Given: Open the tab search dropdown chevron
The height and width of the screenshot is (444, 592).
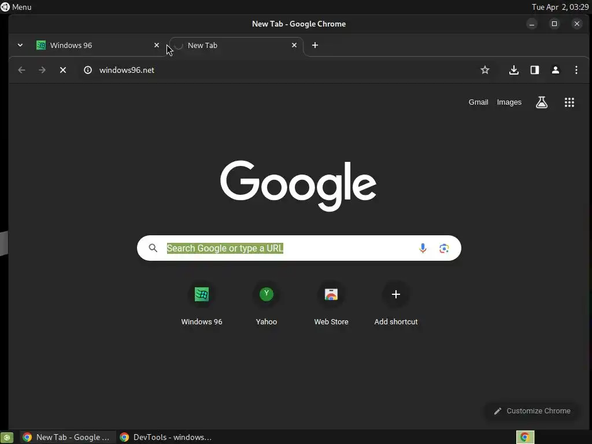Looking at the screenshot, I should tap(20, 45).
